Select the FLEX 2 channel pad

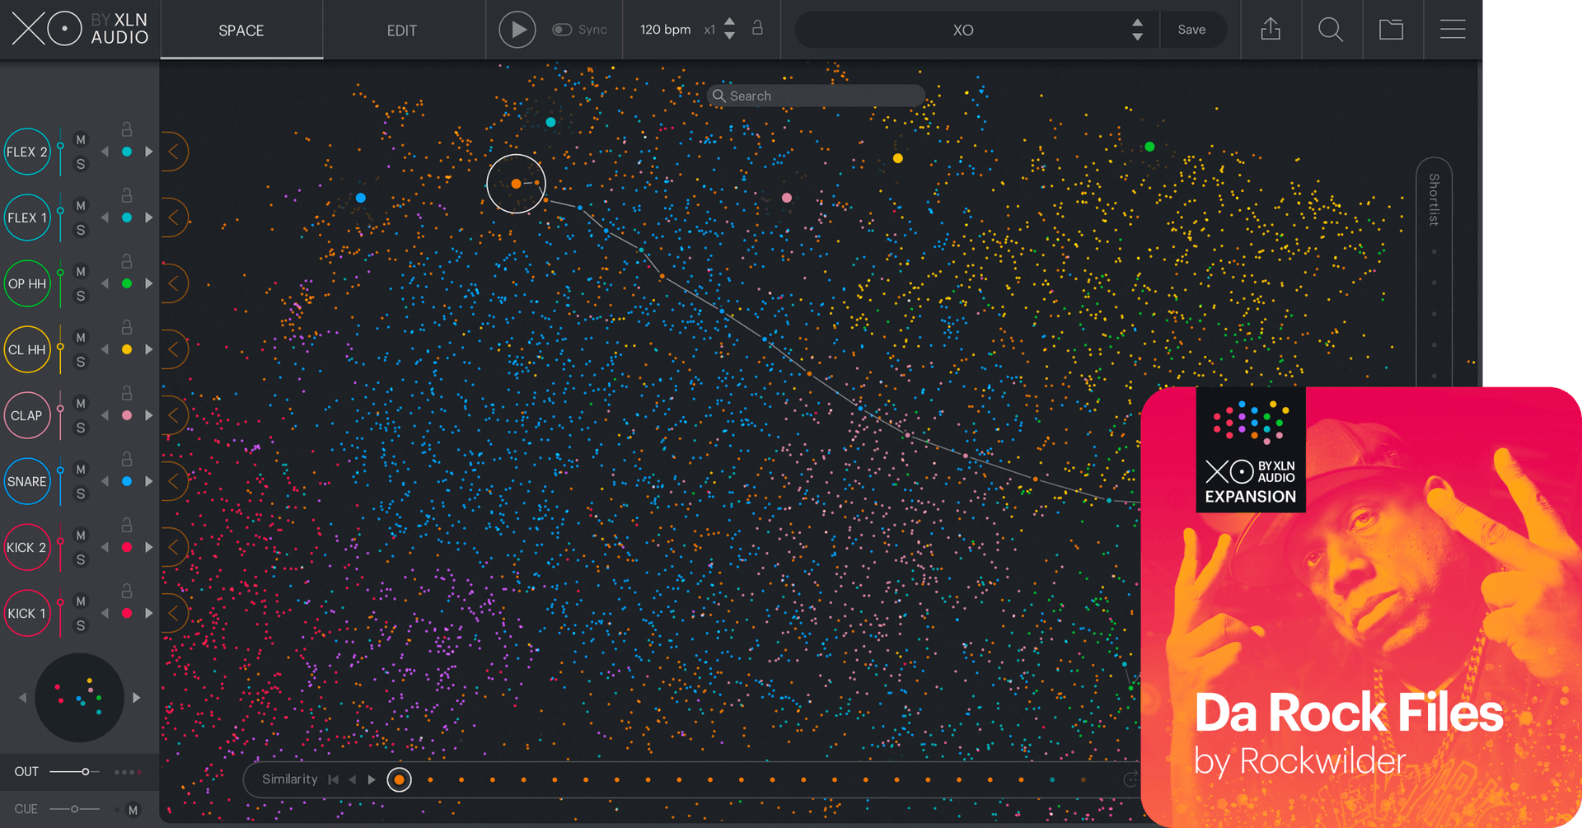(x=27, y=152)
